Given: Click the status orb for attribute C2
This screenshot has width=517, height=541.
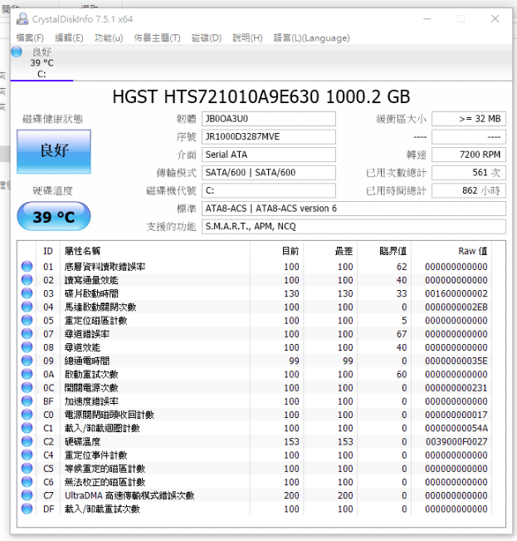Looking at the screenshot, I should (27, 441).
